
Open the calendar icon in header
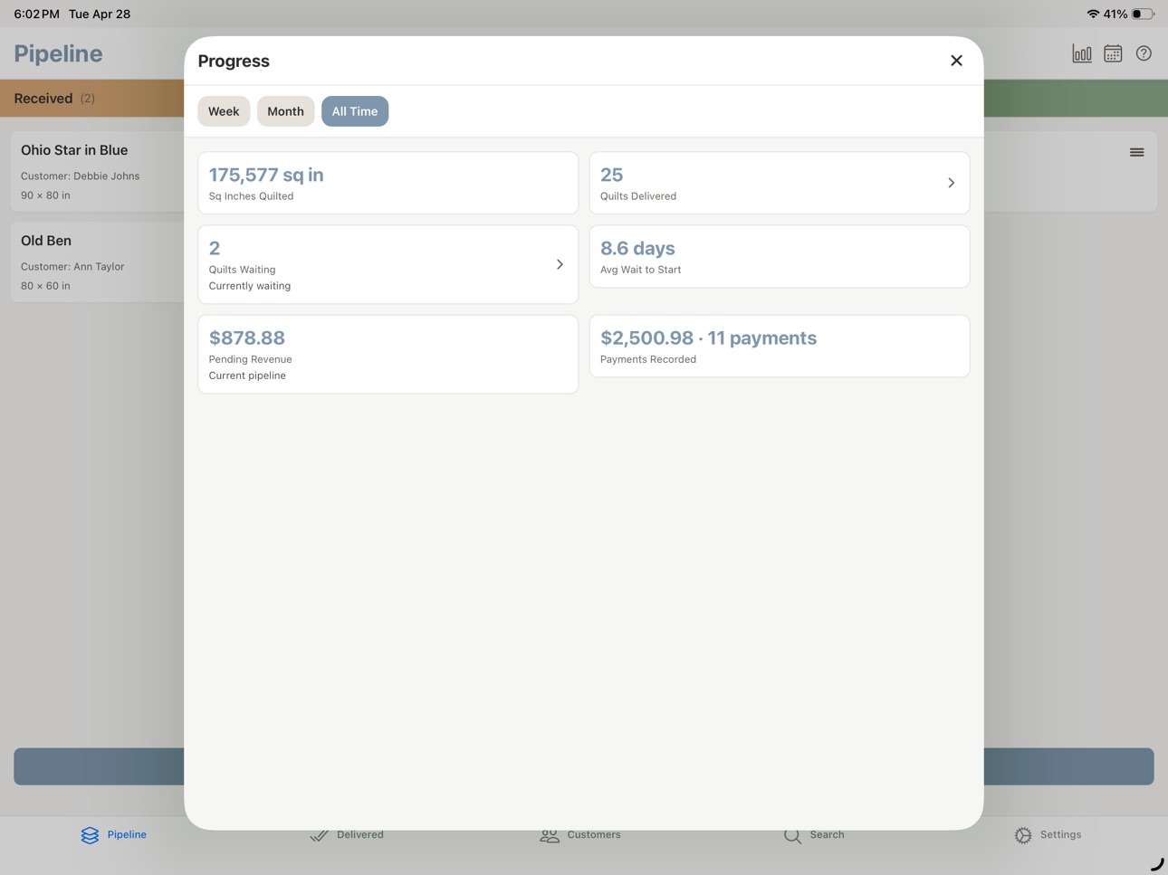coord(1113,53)
